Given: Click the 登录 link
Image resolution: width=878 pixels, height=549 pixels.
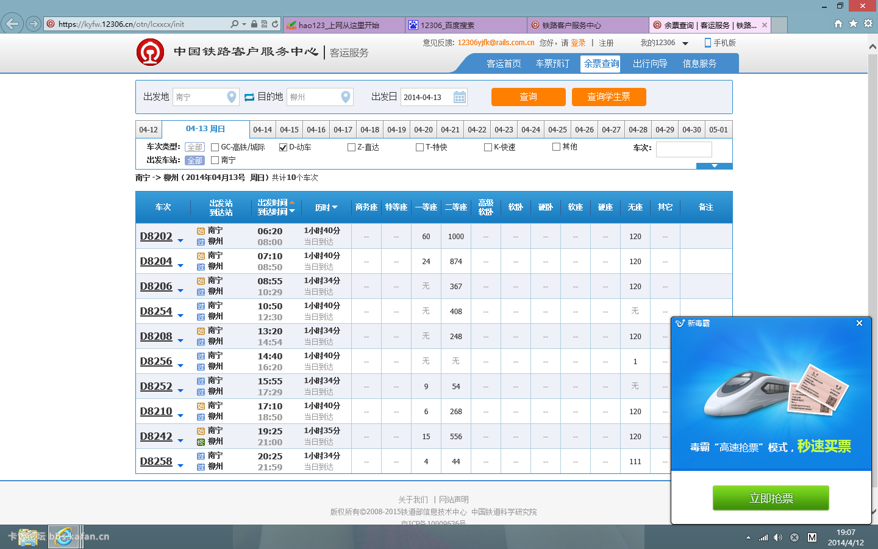Looking at the screenshot, I should click(x=578, y=43).
